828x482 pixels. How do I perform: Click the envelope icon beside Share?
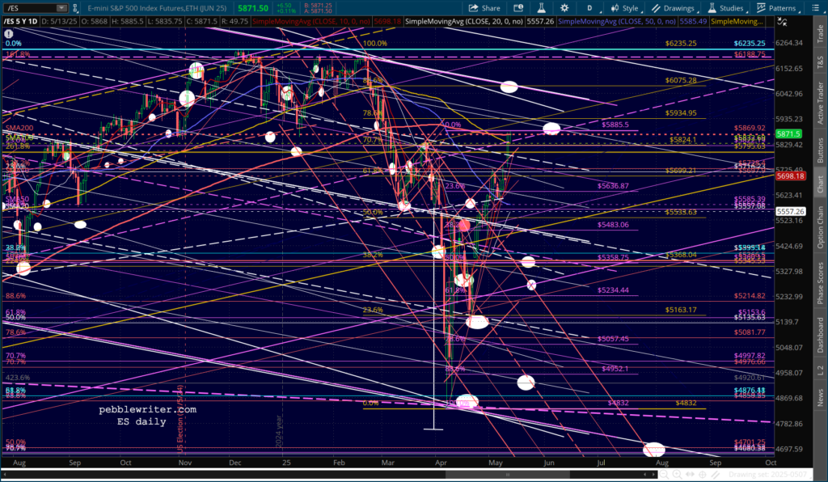(517, 8)
